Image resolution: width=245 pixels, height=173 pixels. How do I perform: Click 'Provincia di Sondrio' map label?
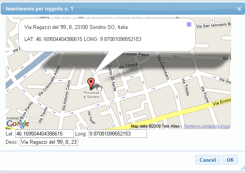(91, 95)
